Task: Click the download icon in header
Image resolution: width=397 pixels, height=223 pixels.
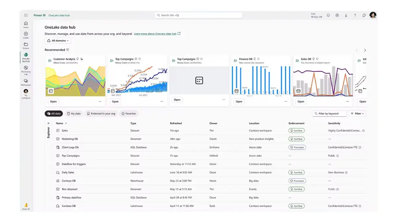Action: (x=346, y=15)
